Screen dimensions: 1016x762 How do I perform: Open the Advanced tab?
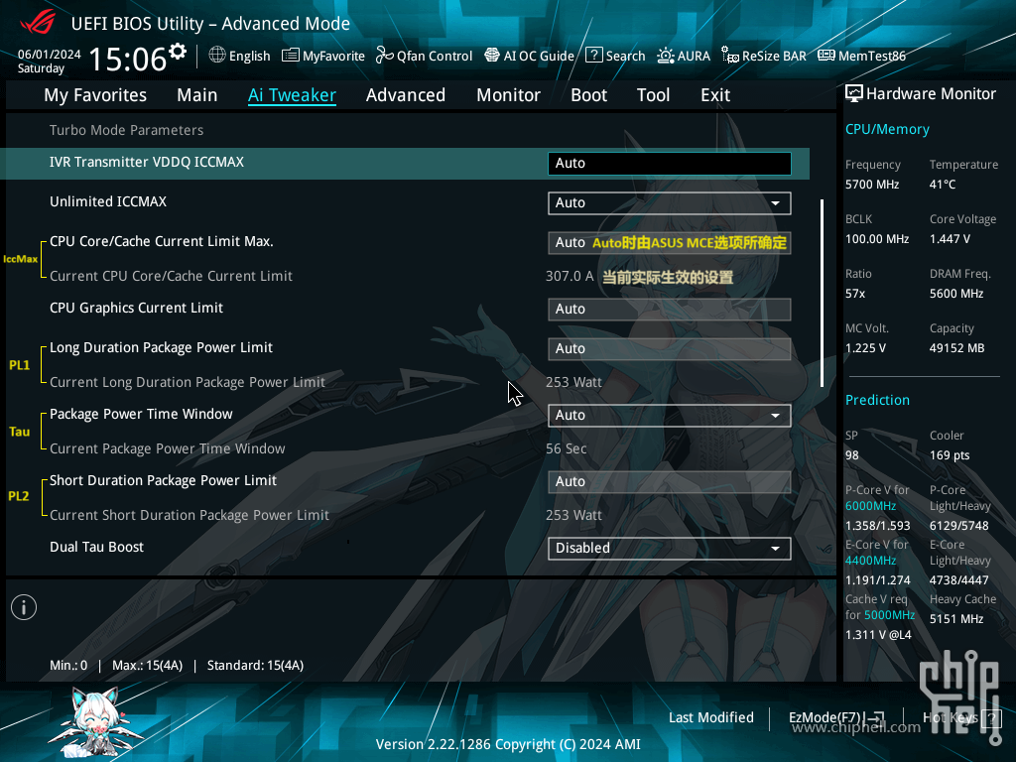coord(406,95)
